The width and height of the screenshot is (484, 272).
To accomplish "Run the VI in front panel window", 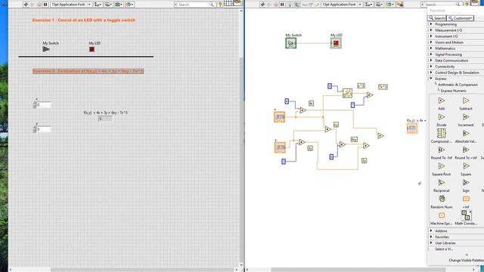I will (26, 5).
